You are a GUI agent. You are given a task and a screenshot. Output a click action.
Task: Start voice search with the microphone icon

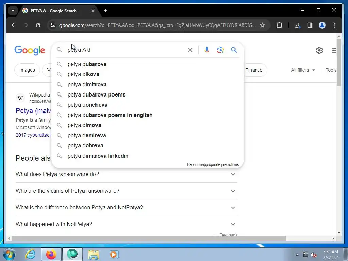click(207, 50)
